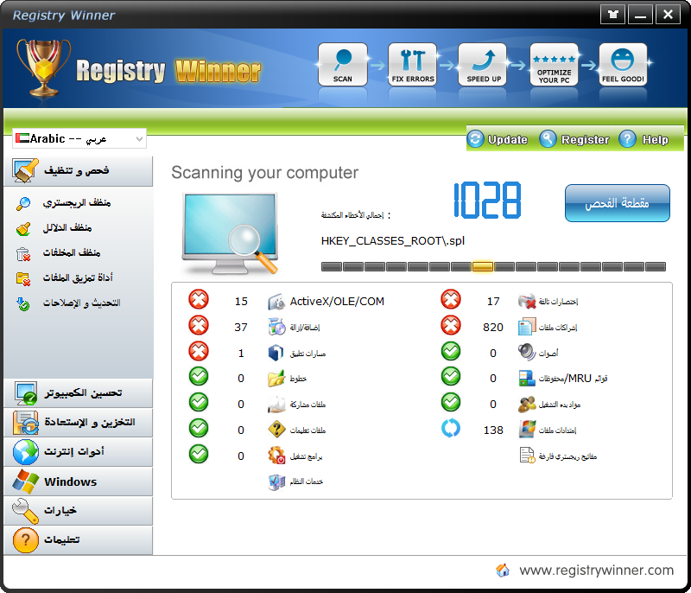
Task: Open the update and fixes shield item
Action: click(68, 303)
